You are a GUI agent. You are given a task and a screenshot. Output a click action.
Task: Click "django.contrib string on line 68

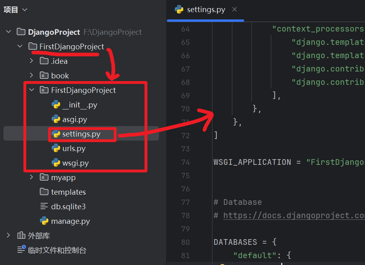pyautogui.click(x=328, y=82)
